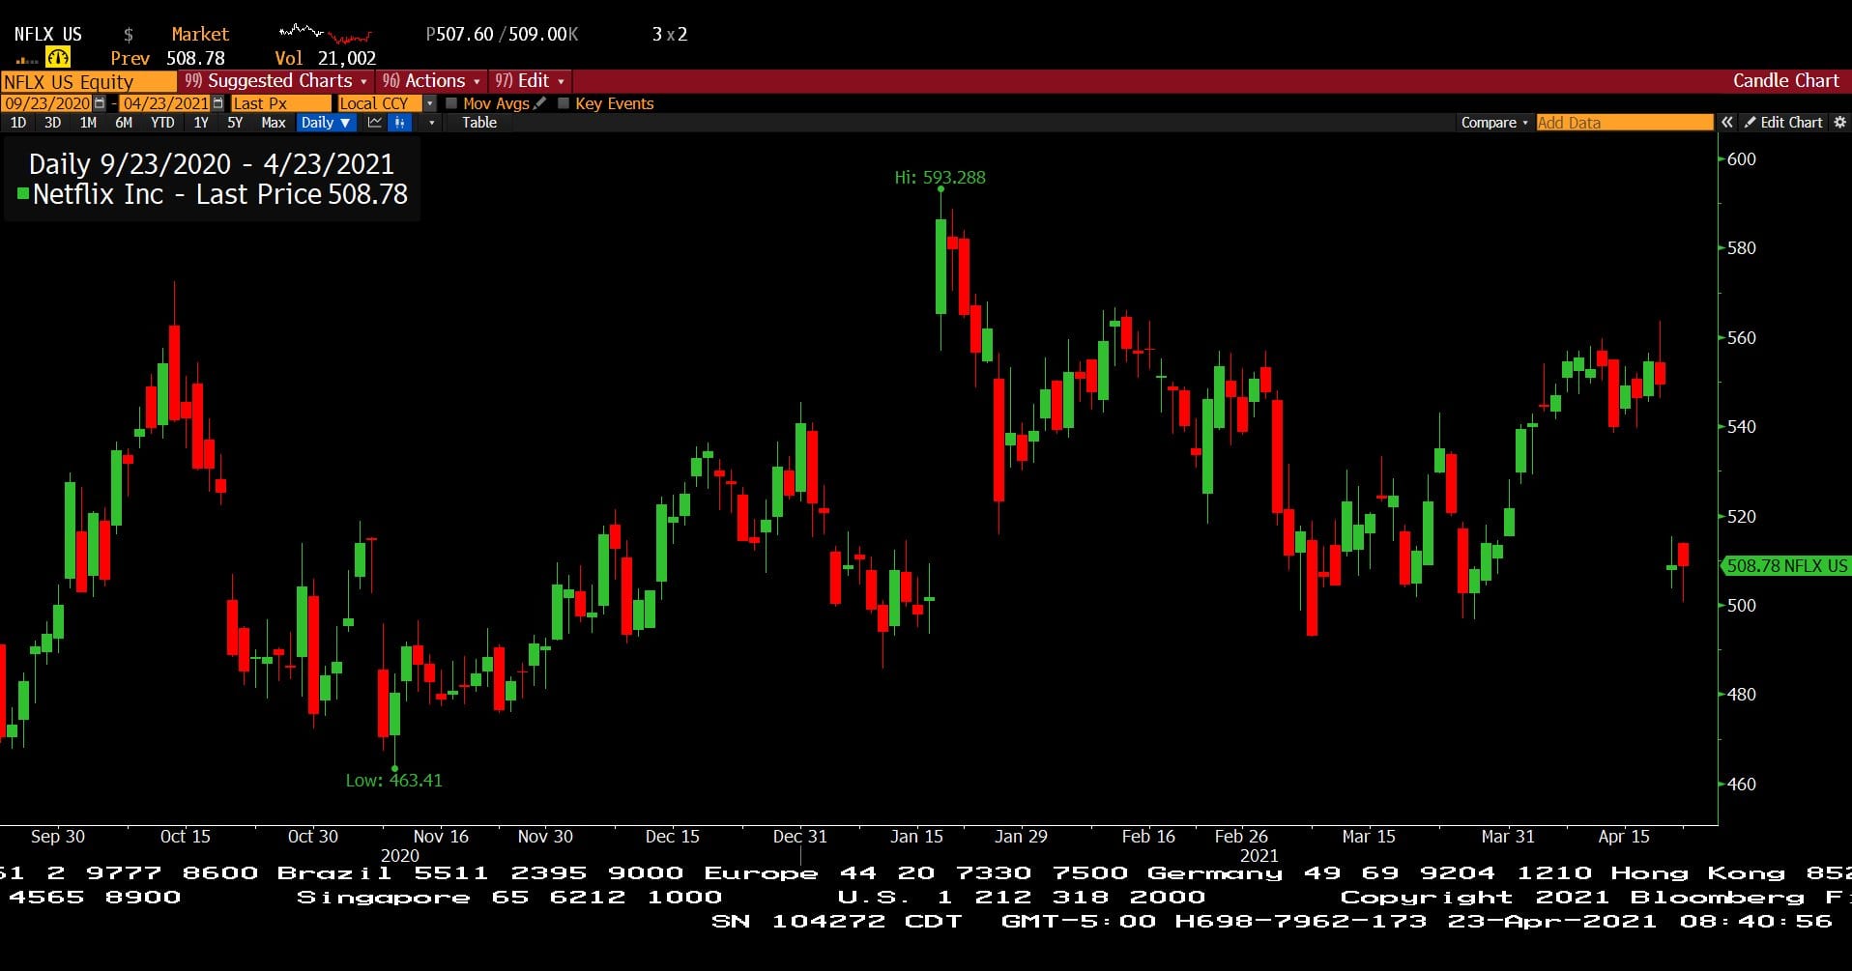Enable Key Events checkbox
Screen dimensions: 1852x971
coord(564,103)
